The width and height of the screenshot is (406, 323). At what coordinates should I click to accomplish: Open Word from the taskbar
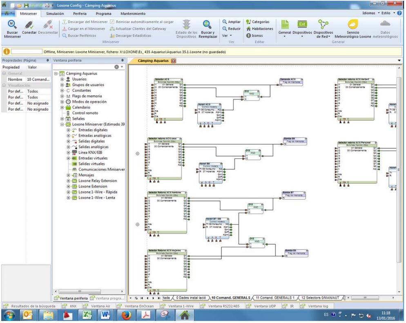click(x=106, y=315)
